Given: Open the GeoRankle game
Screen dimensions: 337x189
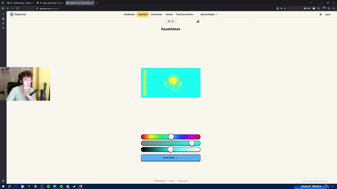Looking at the screenshot, I should pos(129,14).
